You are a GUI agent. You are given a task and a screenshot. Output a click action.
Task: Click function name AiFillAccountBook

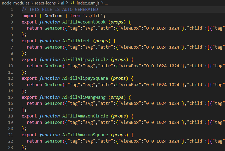[x=84, y=22]
